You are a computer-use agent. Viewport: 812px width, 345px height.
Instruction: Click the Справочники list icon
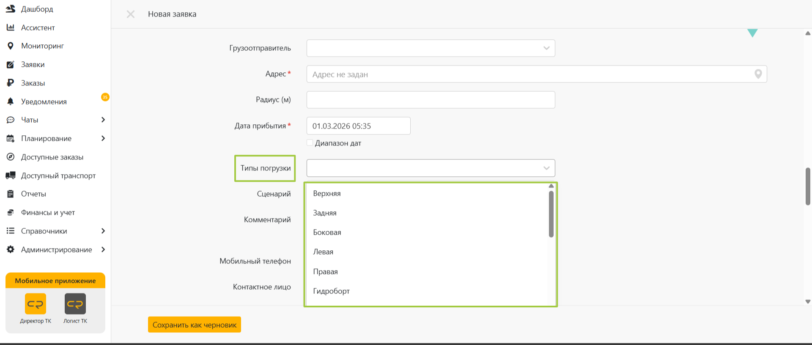coord(11,231)
